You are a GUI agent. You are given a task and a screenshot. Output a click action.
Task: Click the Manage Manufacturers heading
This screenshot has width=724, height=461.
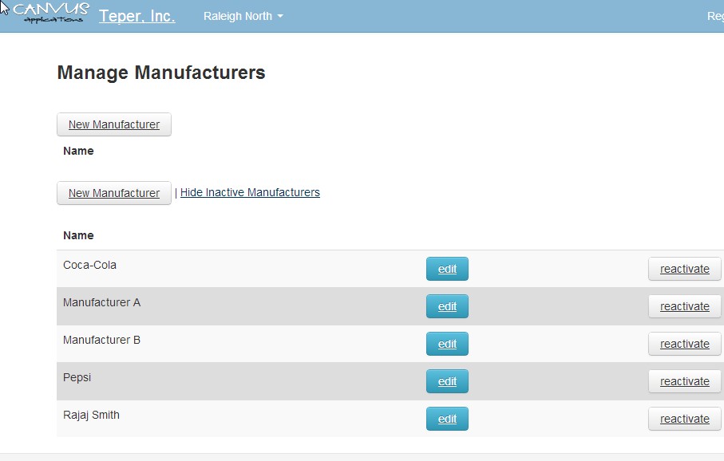point(161,73)
